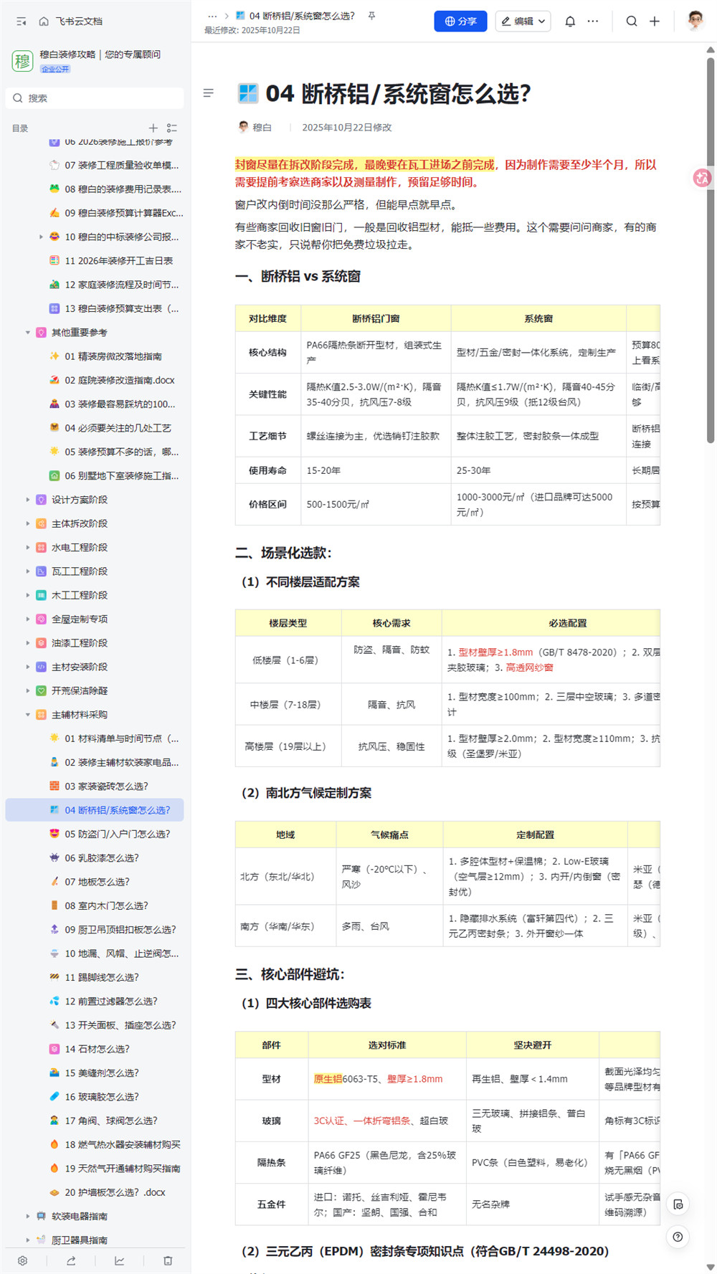This screenshot has width=717, height=1274.
Task: Select the 开荒保洁除醛 tree row
Action: click(95, 690)
